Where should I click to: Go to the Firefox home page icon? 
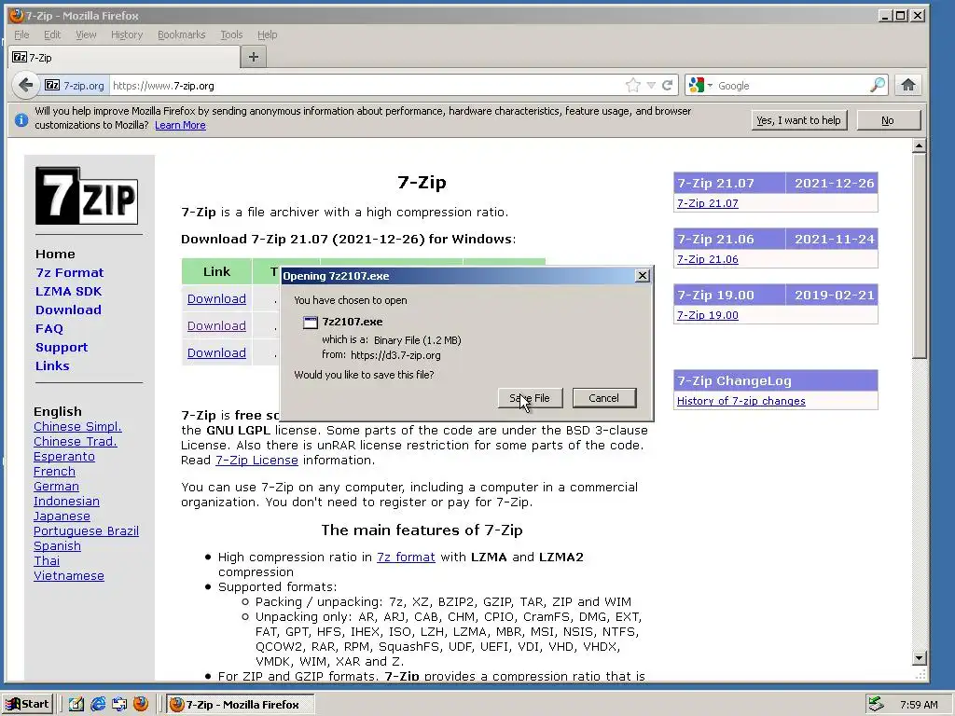(908, 85)
